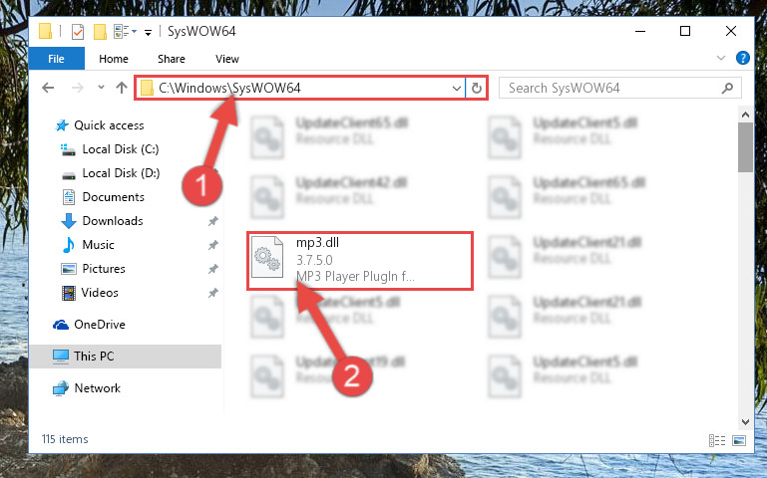Image resolution: width=767 pixels, height=478 pixels.
Task: Click the New Folder quick access icon
Action: 100,32
